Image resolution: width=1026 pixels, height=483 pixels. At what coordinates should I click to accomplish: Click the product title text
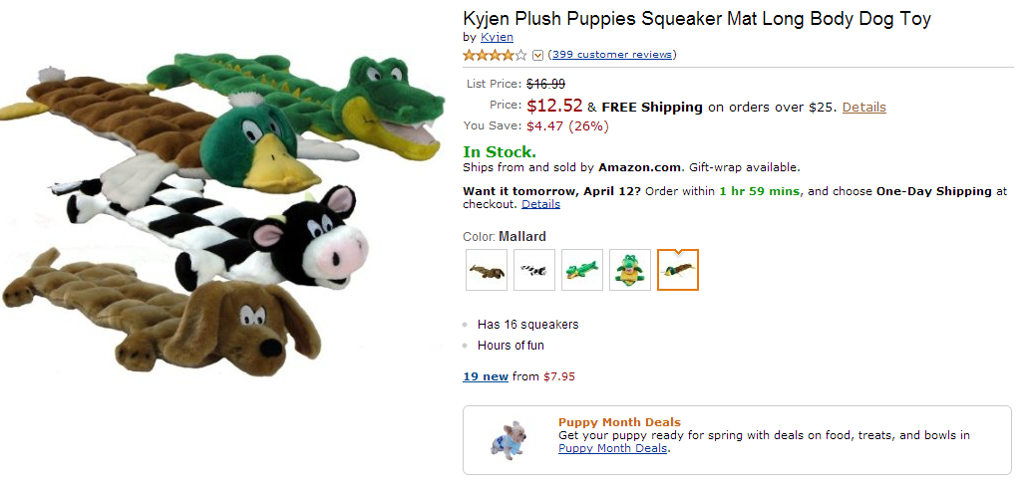[x=697, y=19]
